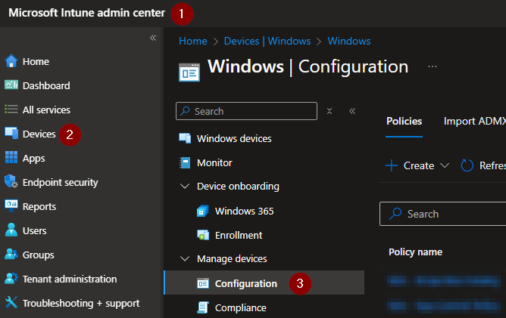Click the blade menu Search field
Image resolution: width=506 pixels, height=318 pixels.
click(246, 111)
